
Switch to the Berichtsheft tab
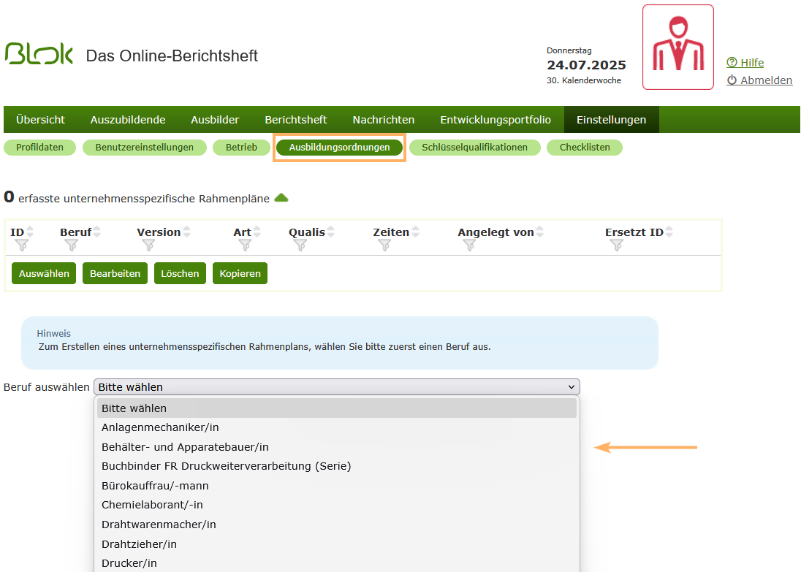(x=295, y=119)
